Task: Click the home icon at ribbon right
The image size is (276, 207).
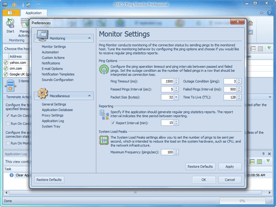Action: pyautogui.click(x=250, y=23)
